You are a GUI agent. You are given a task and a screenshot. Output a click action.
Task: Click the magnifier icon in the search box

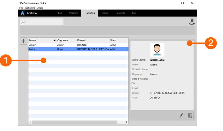pos(24,22)
